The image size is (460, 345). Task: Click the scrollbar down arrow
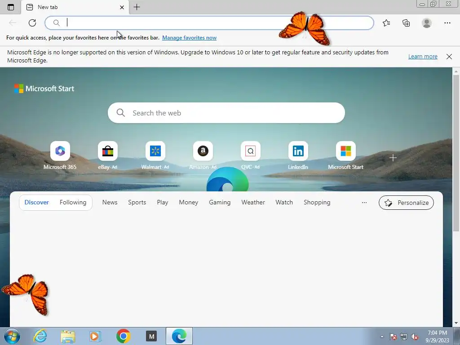pyautogui.click(x=456, y=323)
